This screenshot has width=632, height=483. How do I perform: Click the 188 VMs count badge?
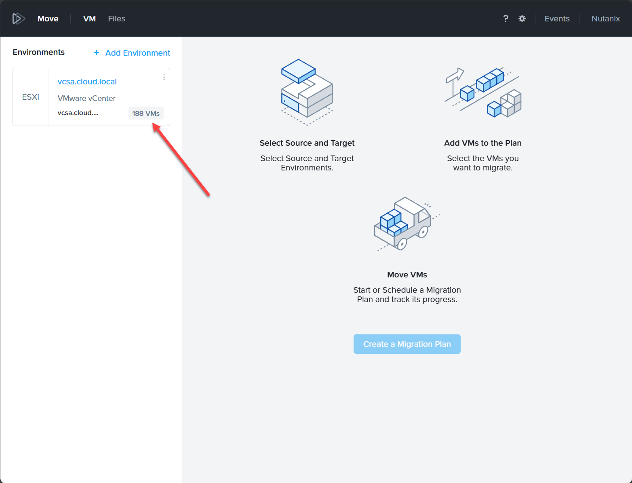click(146, 113)
